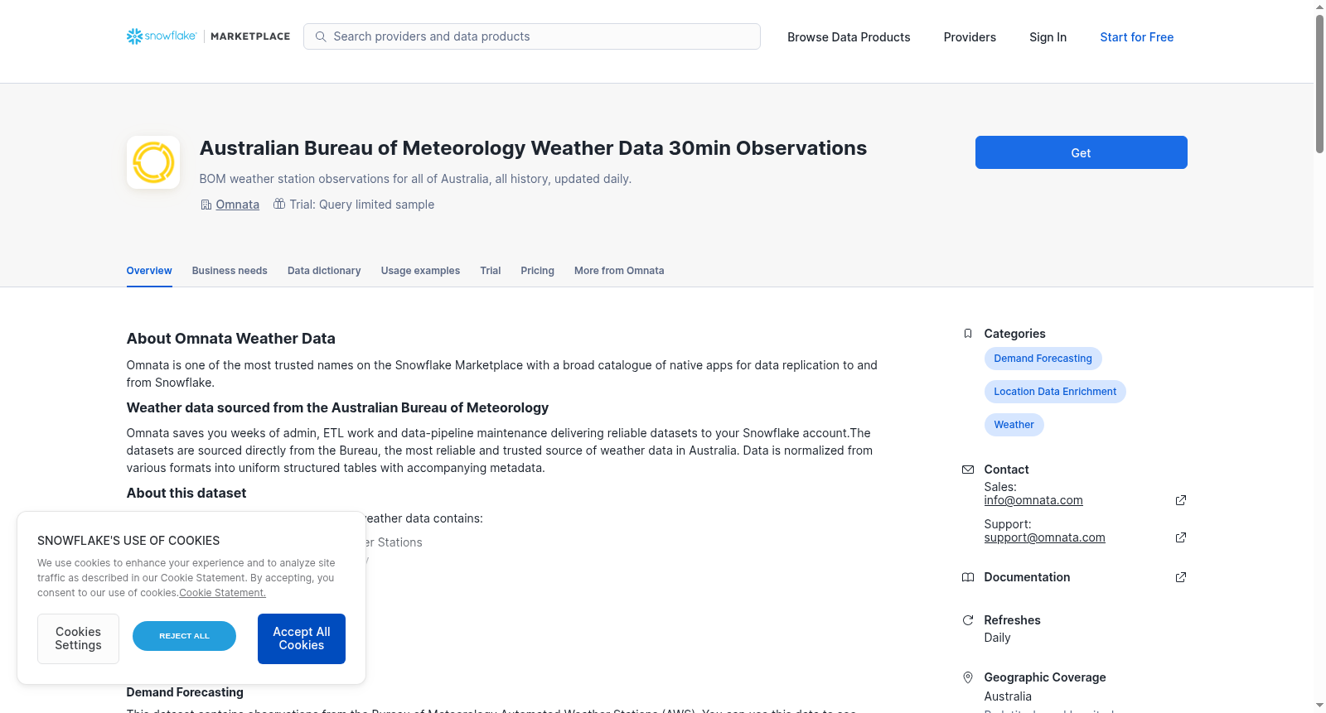Click the Documentation heading
The height and width of the screenshot is (713, 1326).
coord(1027,577)
